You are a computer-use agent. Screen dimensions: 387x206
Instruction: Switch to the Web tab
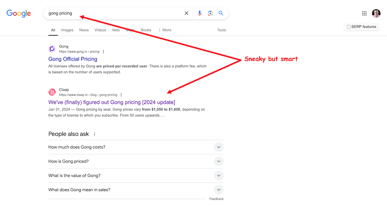pyautogui.click(x=116, y=30)
